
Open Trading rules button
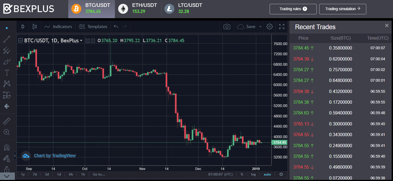click(293, 9)
